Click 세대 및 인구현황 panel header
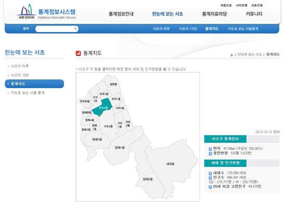Viewport: 286px width, 213px height. coord(225,163)
